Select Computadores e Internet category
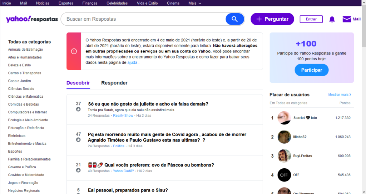Image resolution: width=366 pixels, height=194 pixels. [27, 112]
